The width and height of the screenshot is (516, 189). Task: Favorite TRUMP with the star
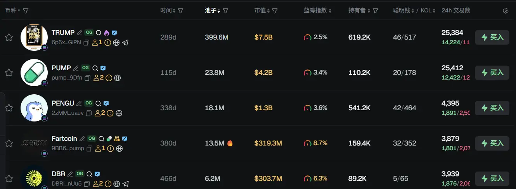pyautogui.click(x=9, y=37)
